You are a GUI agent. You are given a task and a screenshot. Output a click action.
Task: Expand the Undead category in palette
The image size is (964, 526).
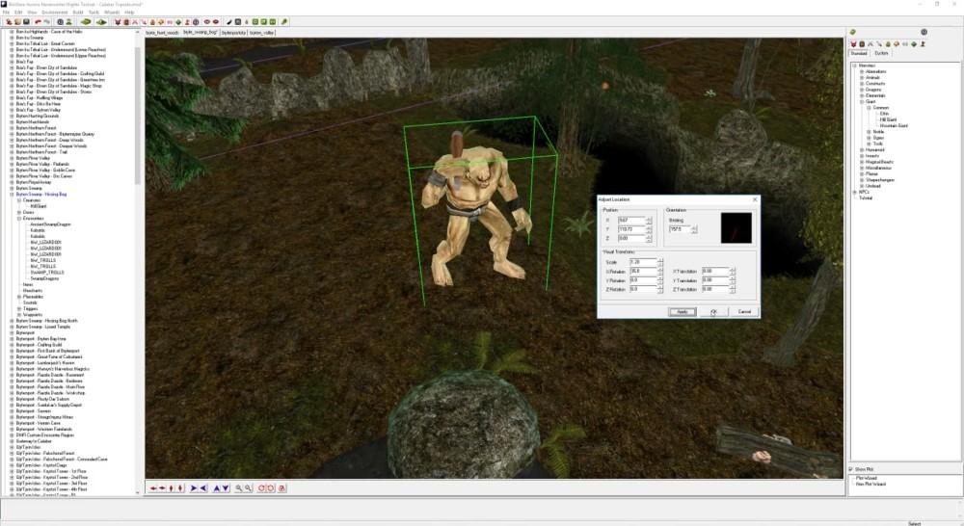[862, 186]
